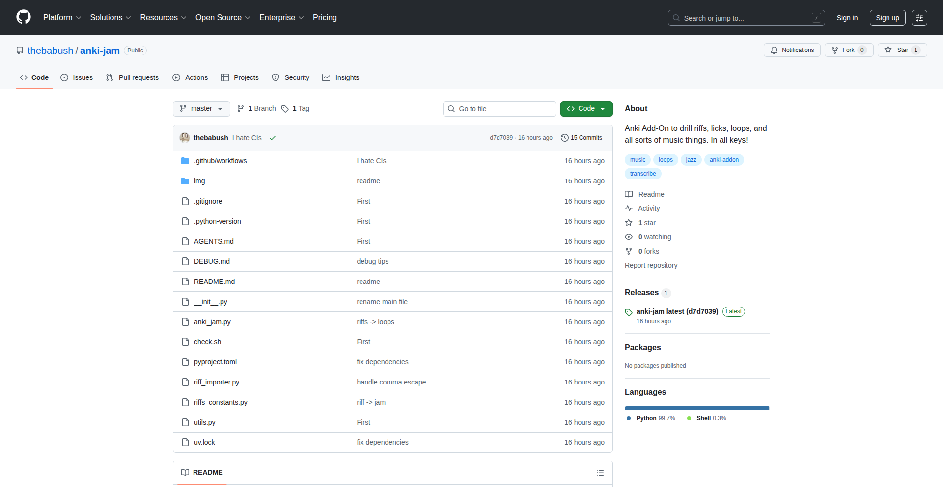Open the green Code dropdown
The image size is (943, 487).
[x=586, y=109]
